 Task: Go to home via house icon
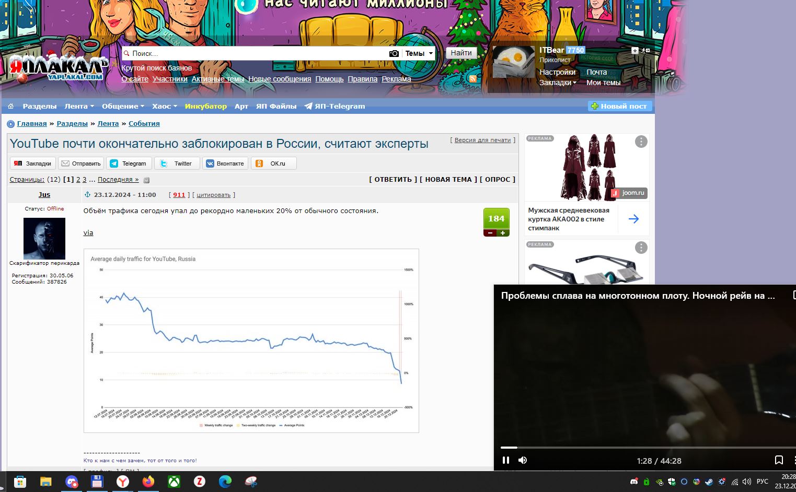pos(10,106)
